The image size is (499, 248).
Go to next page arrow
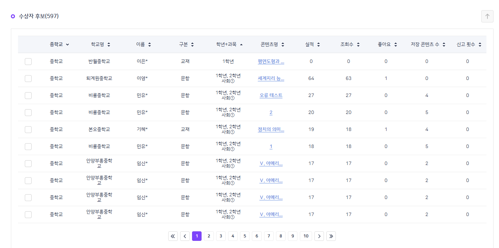(319, 236)
